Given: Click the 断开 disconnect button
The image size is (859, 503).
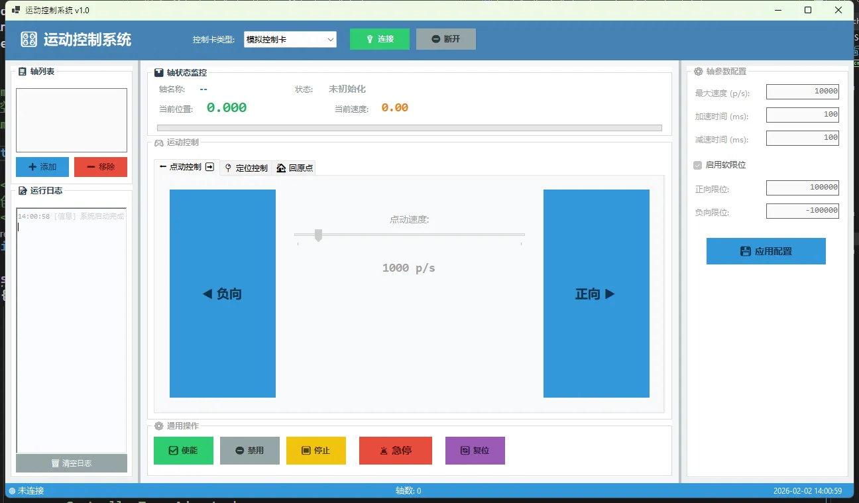Looking at the screenshot, I should (x=446, y=39).
